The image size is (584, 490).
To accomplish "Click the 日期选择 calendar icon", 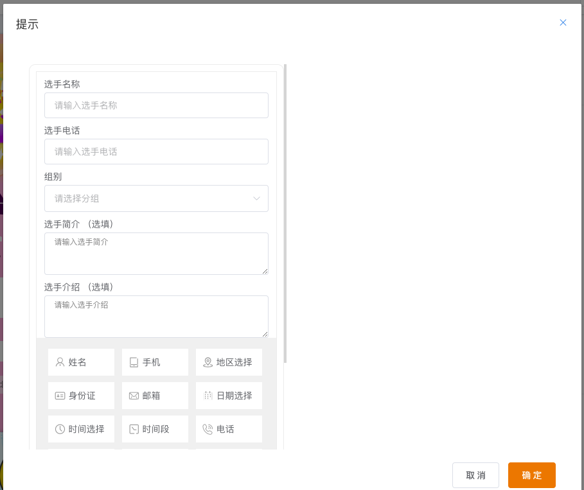I will 208,396.
